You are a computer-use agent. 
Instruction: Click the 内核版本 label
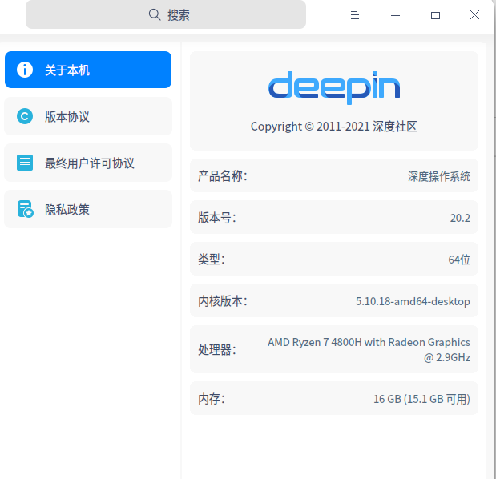pyautogui.click(x=223, y=301)
